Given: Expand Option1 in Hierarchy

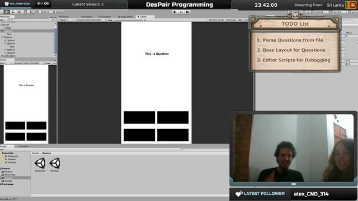Looking at the screenshot, I should coord(5,40).
